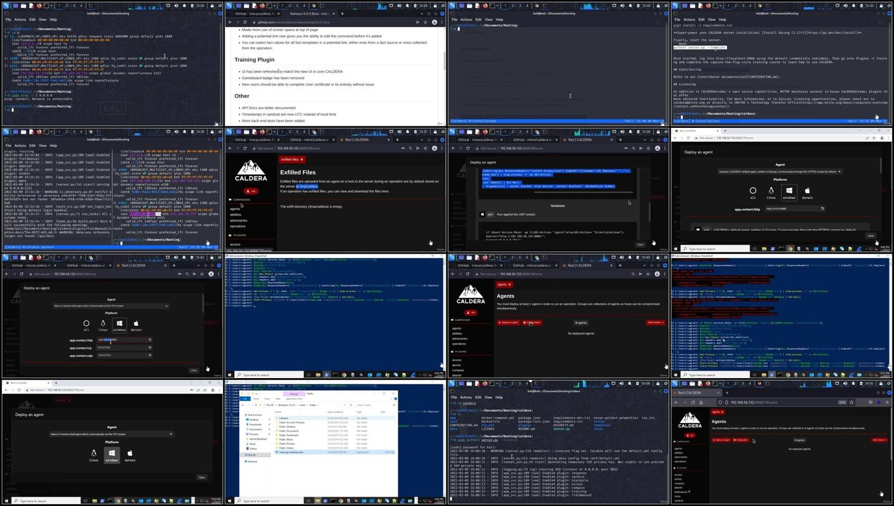
Task: Click lock screen icon in 15:26 frame panel
Action: pyautogui.click(x=212, y=6)
